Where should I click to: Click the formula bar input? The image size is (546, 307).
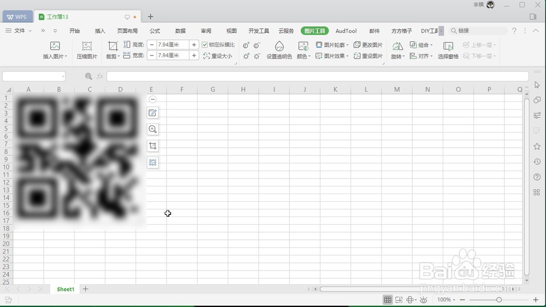[318, 76]
